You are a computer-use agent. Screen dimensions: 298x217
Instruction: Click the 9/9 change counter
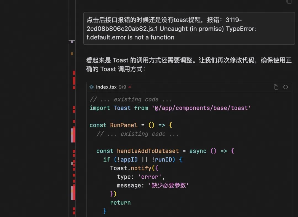click(x=122, y=87)
